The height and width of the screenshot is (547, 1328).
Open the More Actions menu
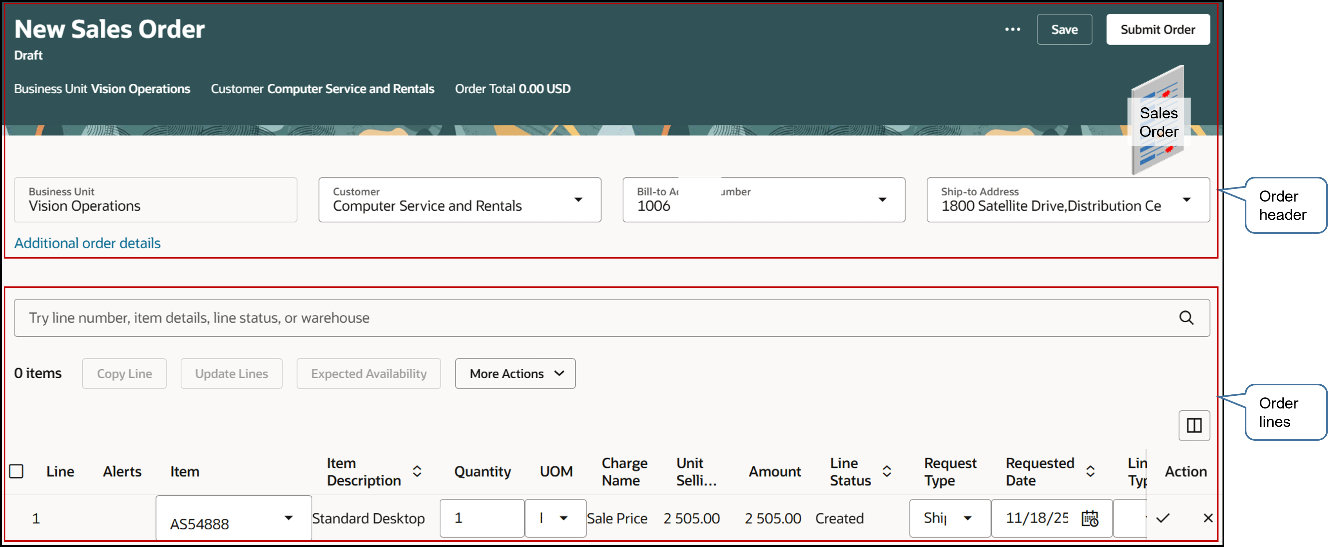515,373
